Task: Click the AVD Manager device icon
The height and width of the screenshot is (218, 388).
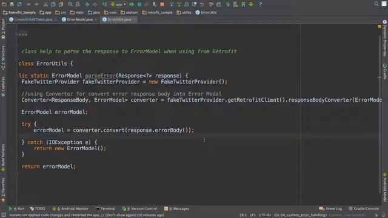Action: coord(236,4)
